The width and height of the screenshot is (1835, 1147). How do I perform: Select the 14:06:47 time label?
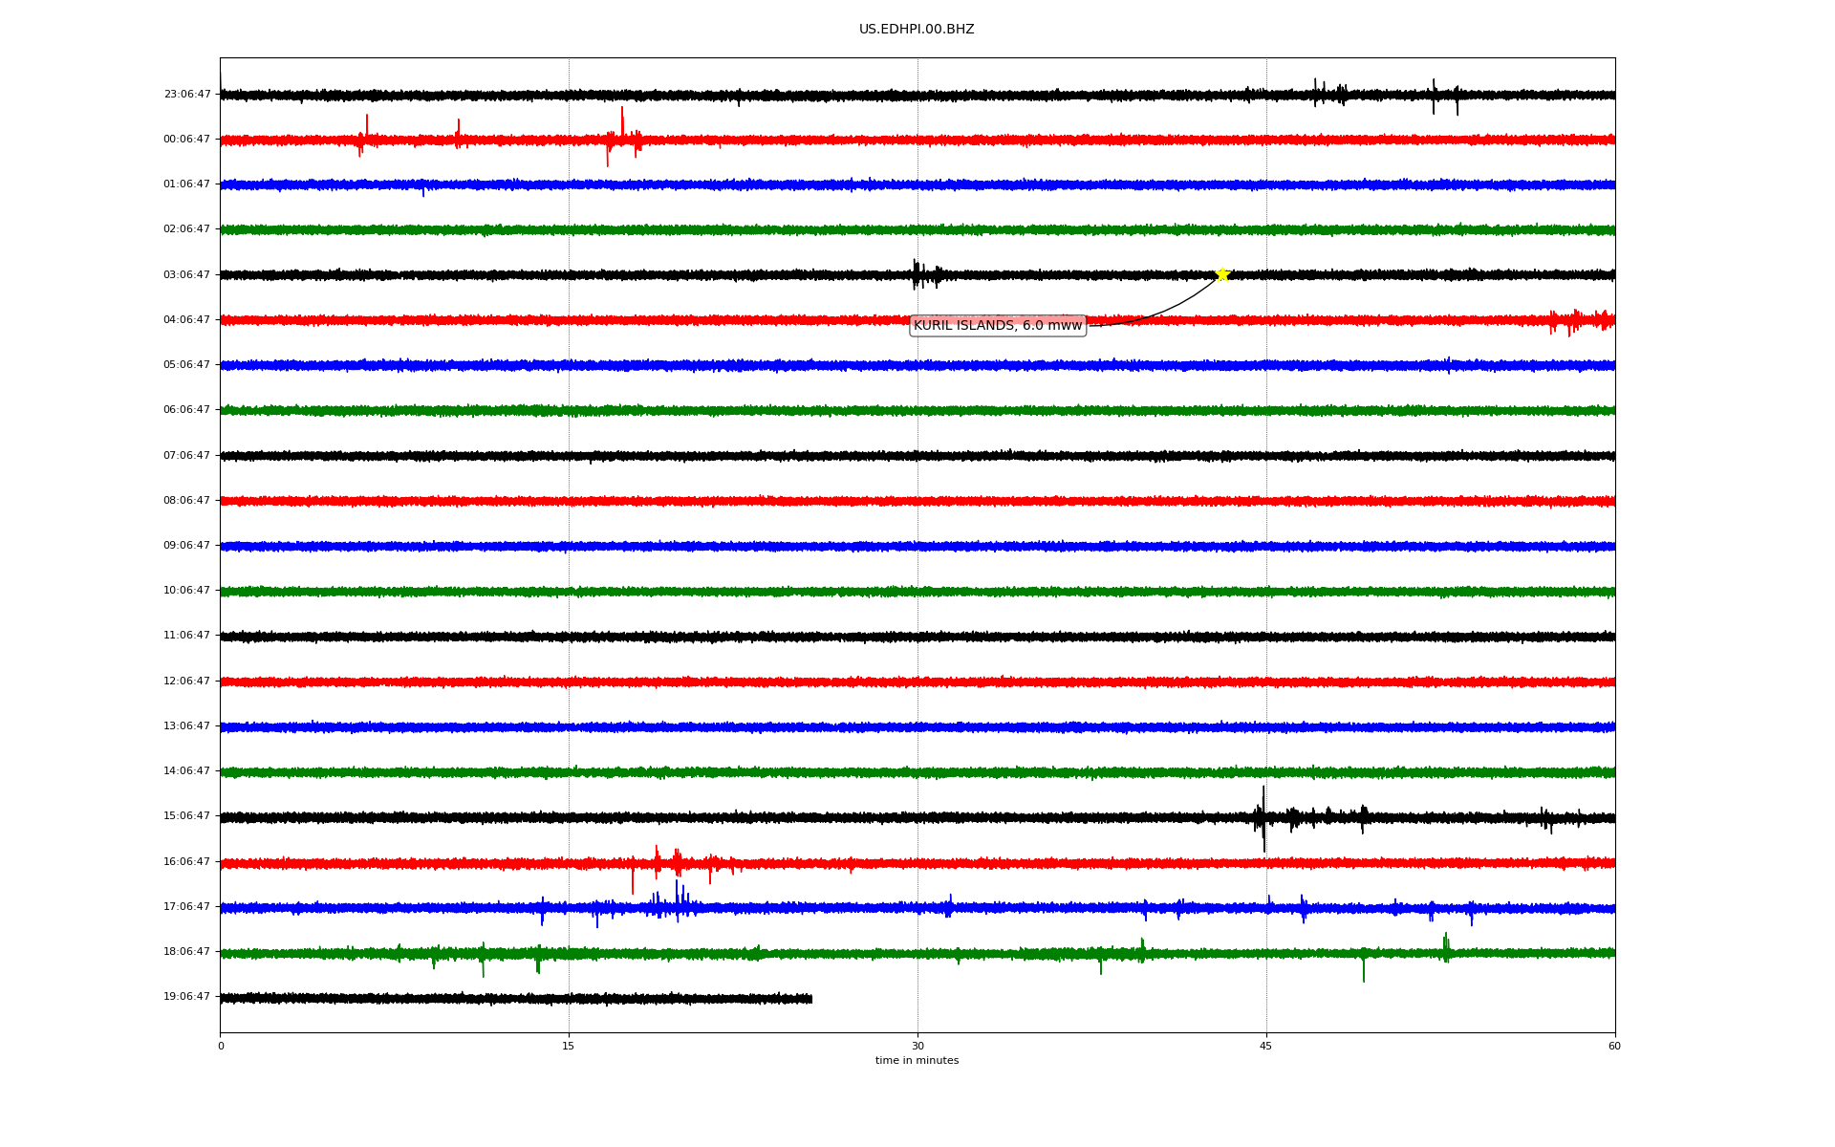[187, 771]
